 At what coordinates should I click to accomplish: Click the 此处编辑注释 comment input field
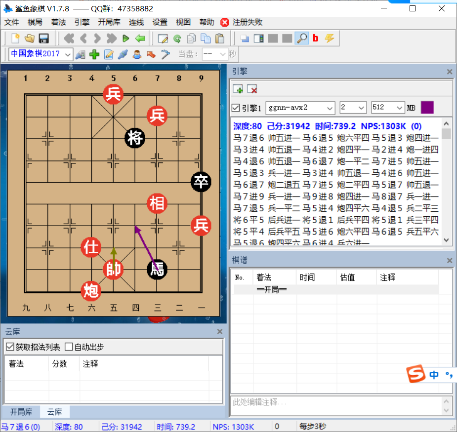336,403
